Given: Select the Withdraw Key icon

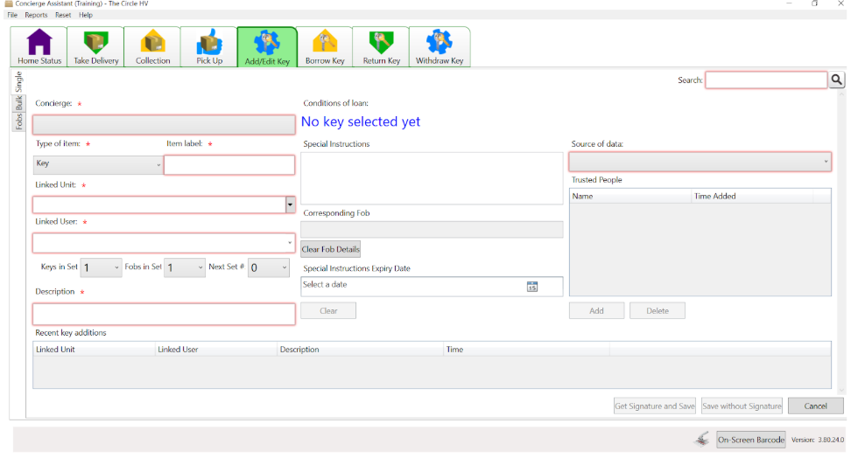Looking at the screenshot, I should 440,47.
